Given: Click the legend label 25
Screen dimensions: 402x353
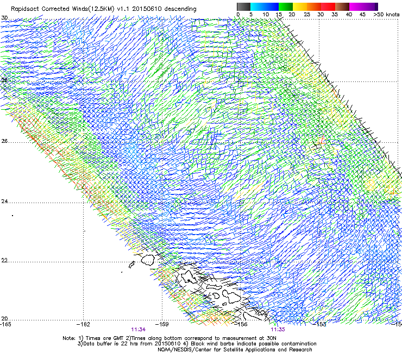Looking at the screenshot, I should point(307,15).
